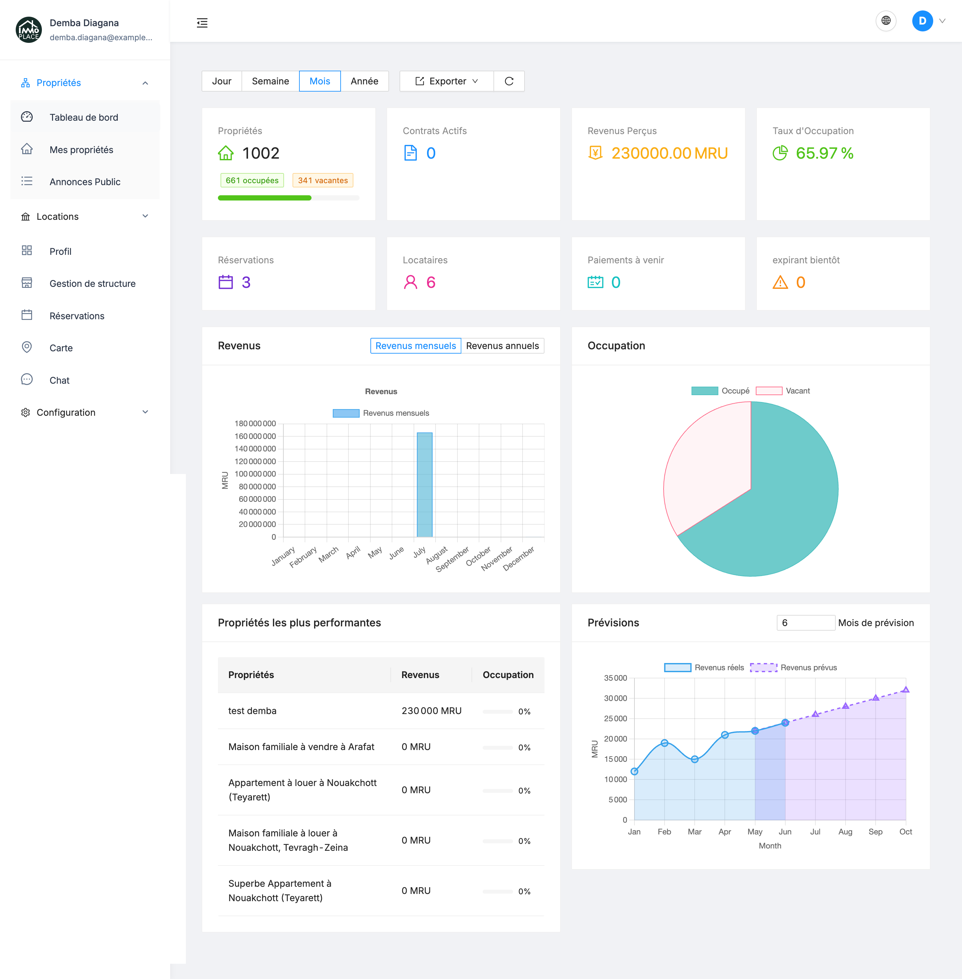
Task: Collapse the sidebar with the menu-fold icon
Action: [202, 23]
